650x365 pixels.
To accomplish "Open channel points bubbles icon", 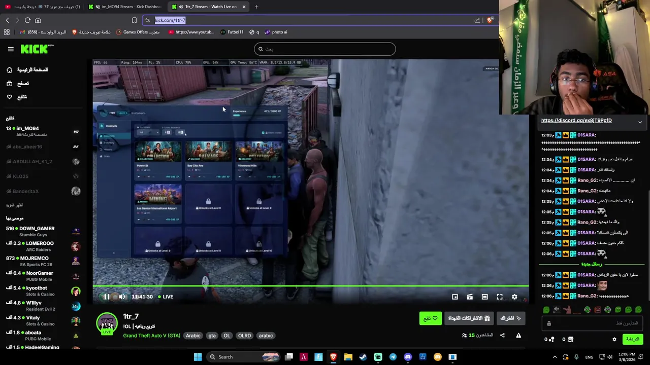I will point(552,339).
